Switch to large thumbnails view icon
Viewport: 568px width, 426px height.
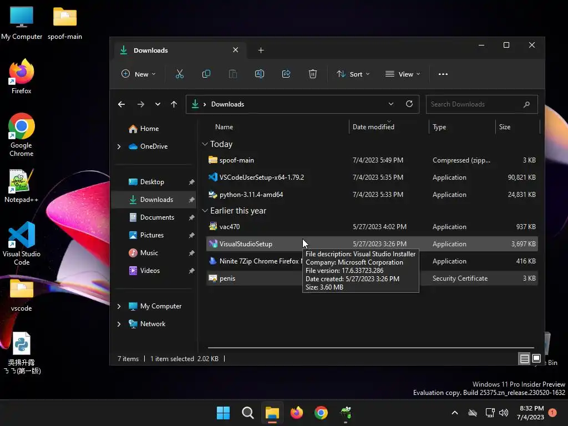tap(536, 359)
